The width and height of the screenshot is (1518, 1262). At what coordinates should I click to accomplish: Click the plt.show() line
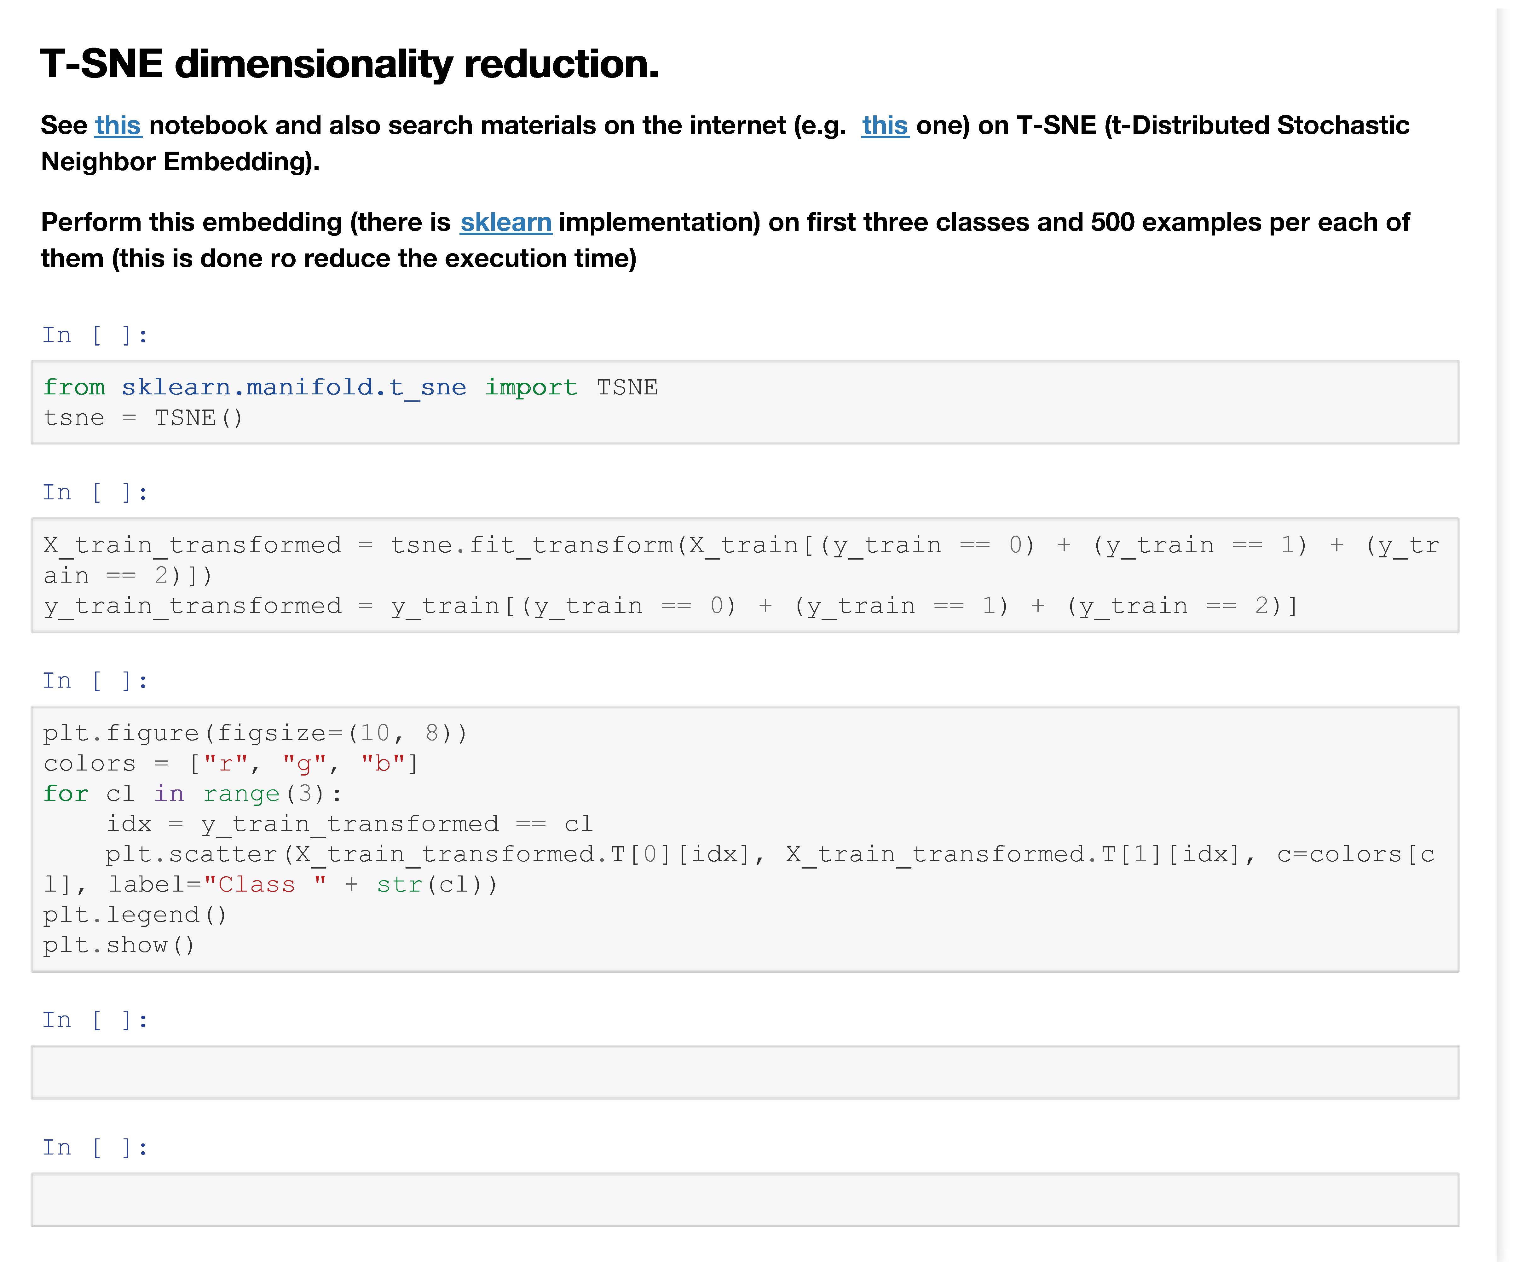point(119,945)
